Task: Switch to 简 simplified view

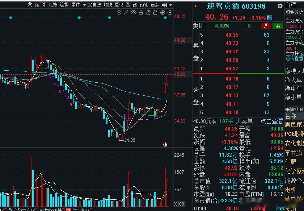Action: tap(44, 5)
